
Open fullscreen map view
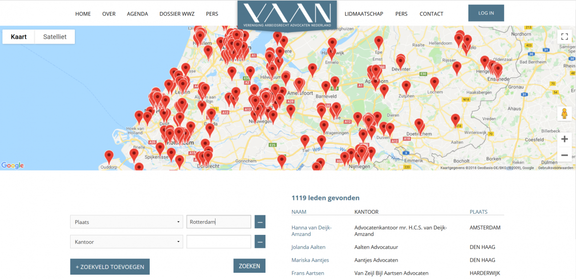[x=564, y=36]
